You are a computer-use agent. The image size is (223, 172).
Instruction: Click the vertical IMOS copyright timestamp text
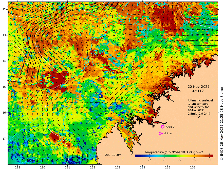[x=221, y=123]
